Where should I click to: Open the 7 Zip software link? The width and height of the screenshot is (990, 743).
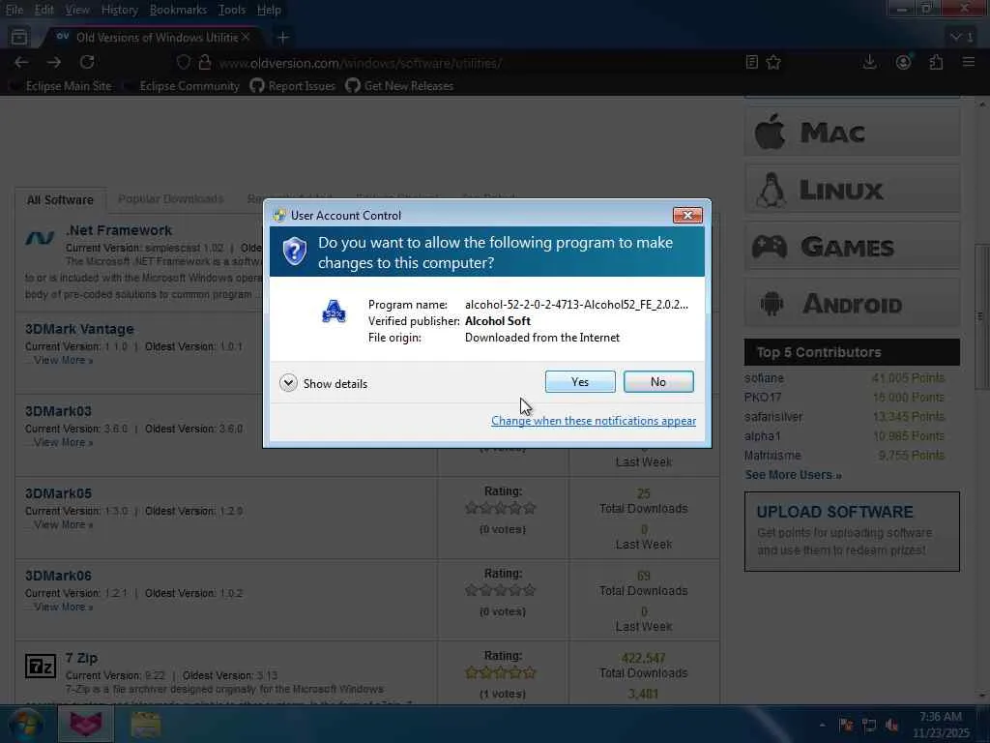(x=81, y=658)
